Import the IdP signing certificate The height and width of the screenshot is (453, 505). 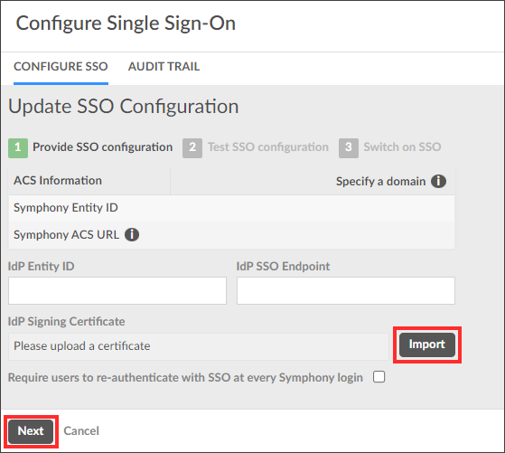(x=427, y=344)
